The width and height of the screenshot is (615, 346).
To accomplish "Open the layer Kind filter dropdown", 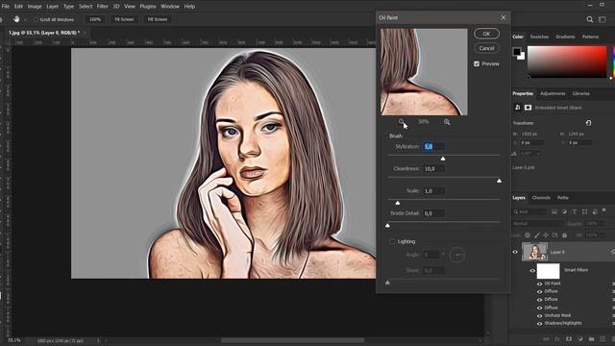I will (x=529, y=211).
